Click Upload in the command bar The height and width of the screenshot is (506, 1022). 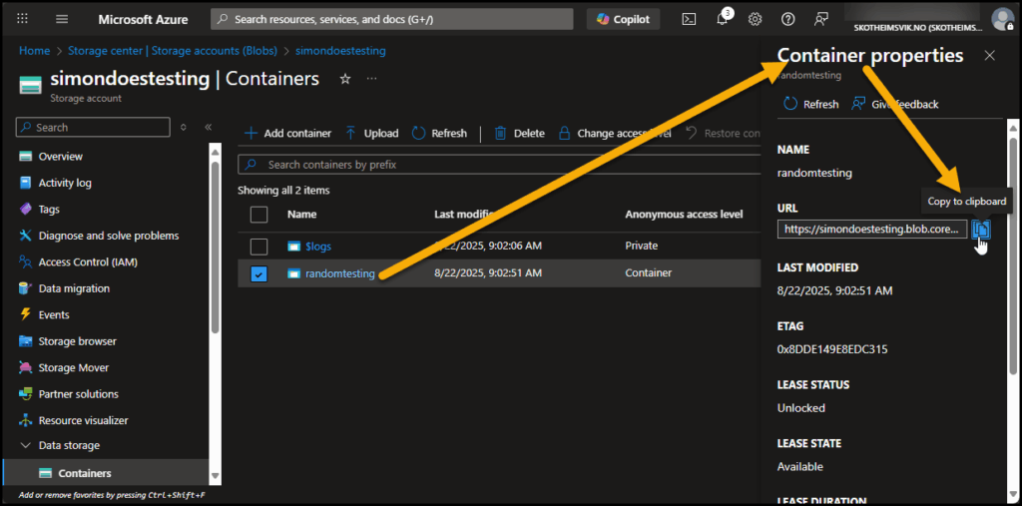(371, 133)
